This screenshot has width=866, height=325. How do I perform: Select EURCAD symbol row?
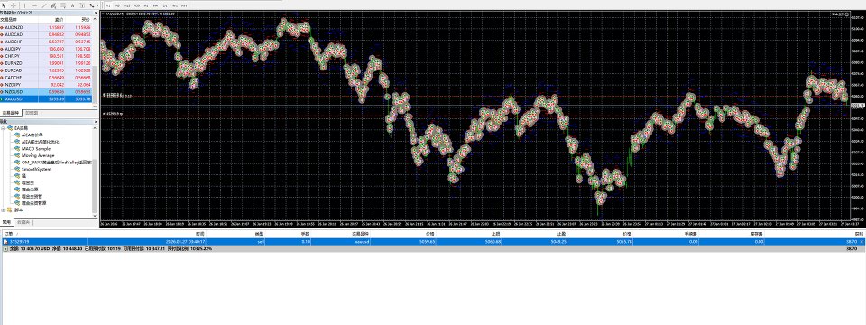pyautogui.click(x=46, y=70)
